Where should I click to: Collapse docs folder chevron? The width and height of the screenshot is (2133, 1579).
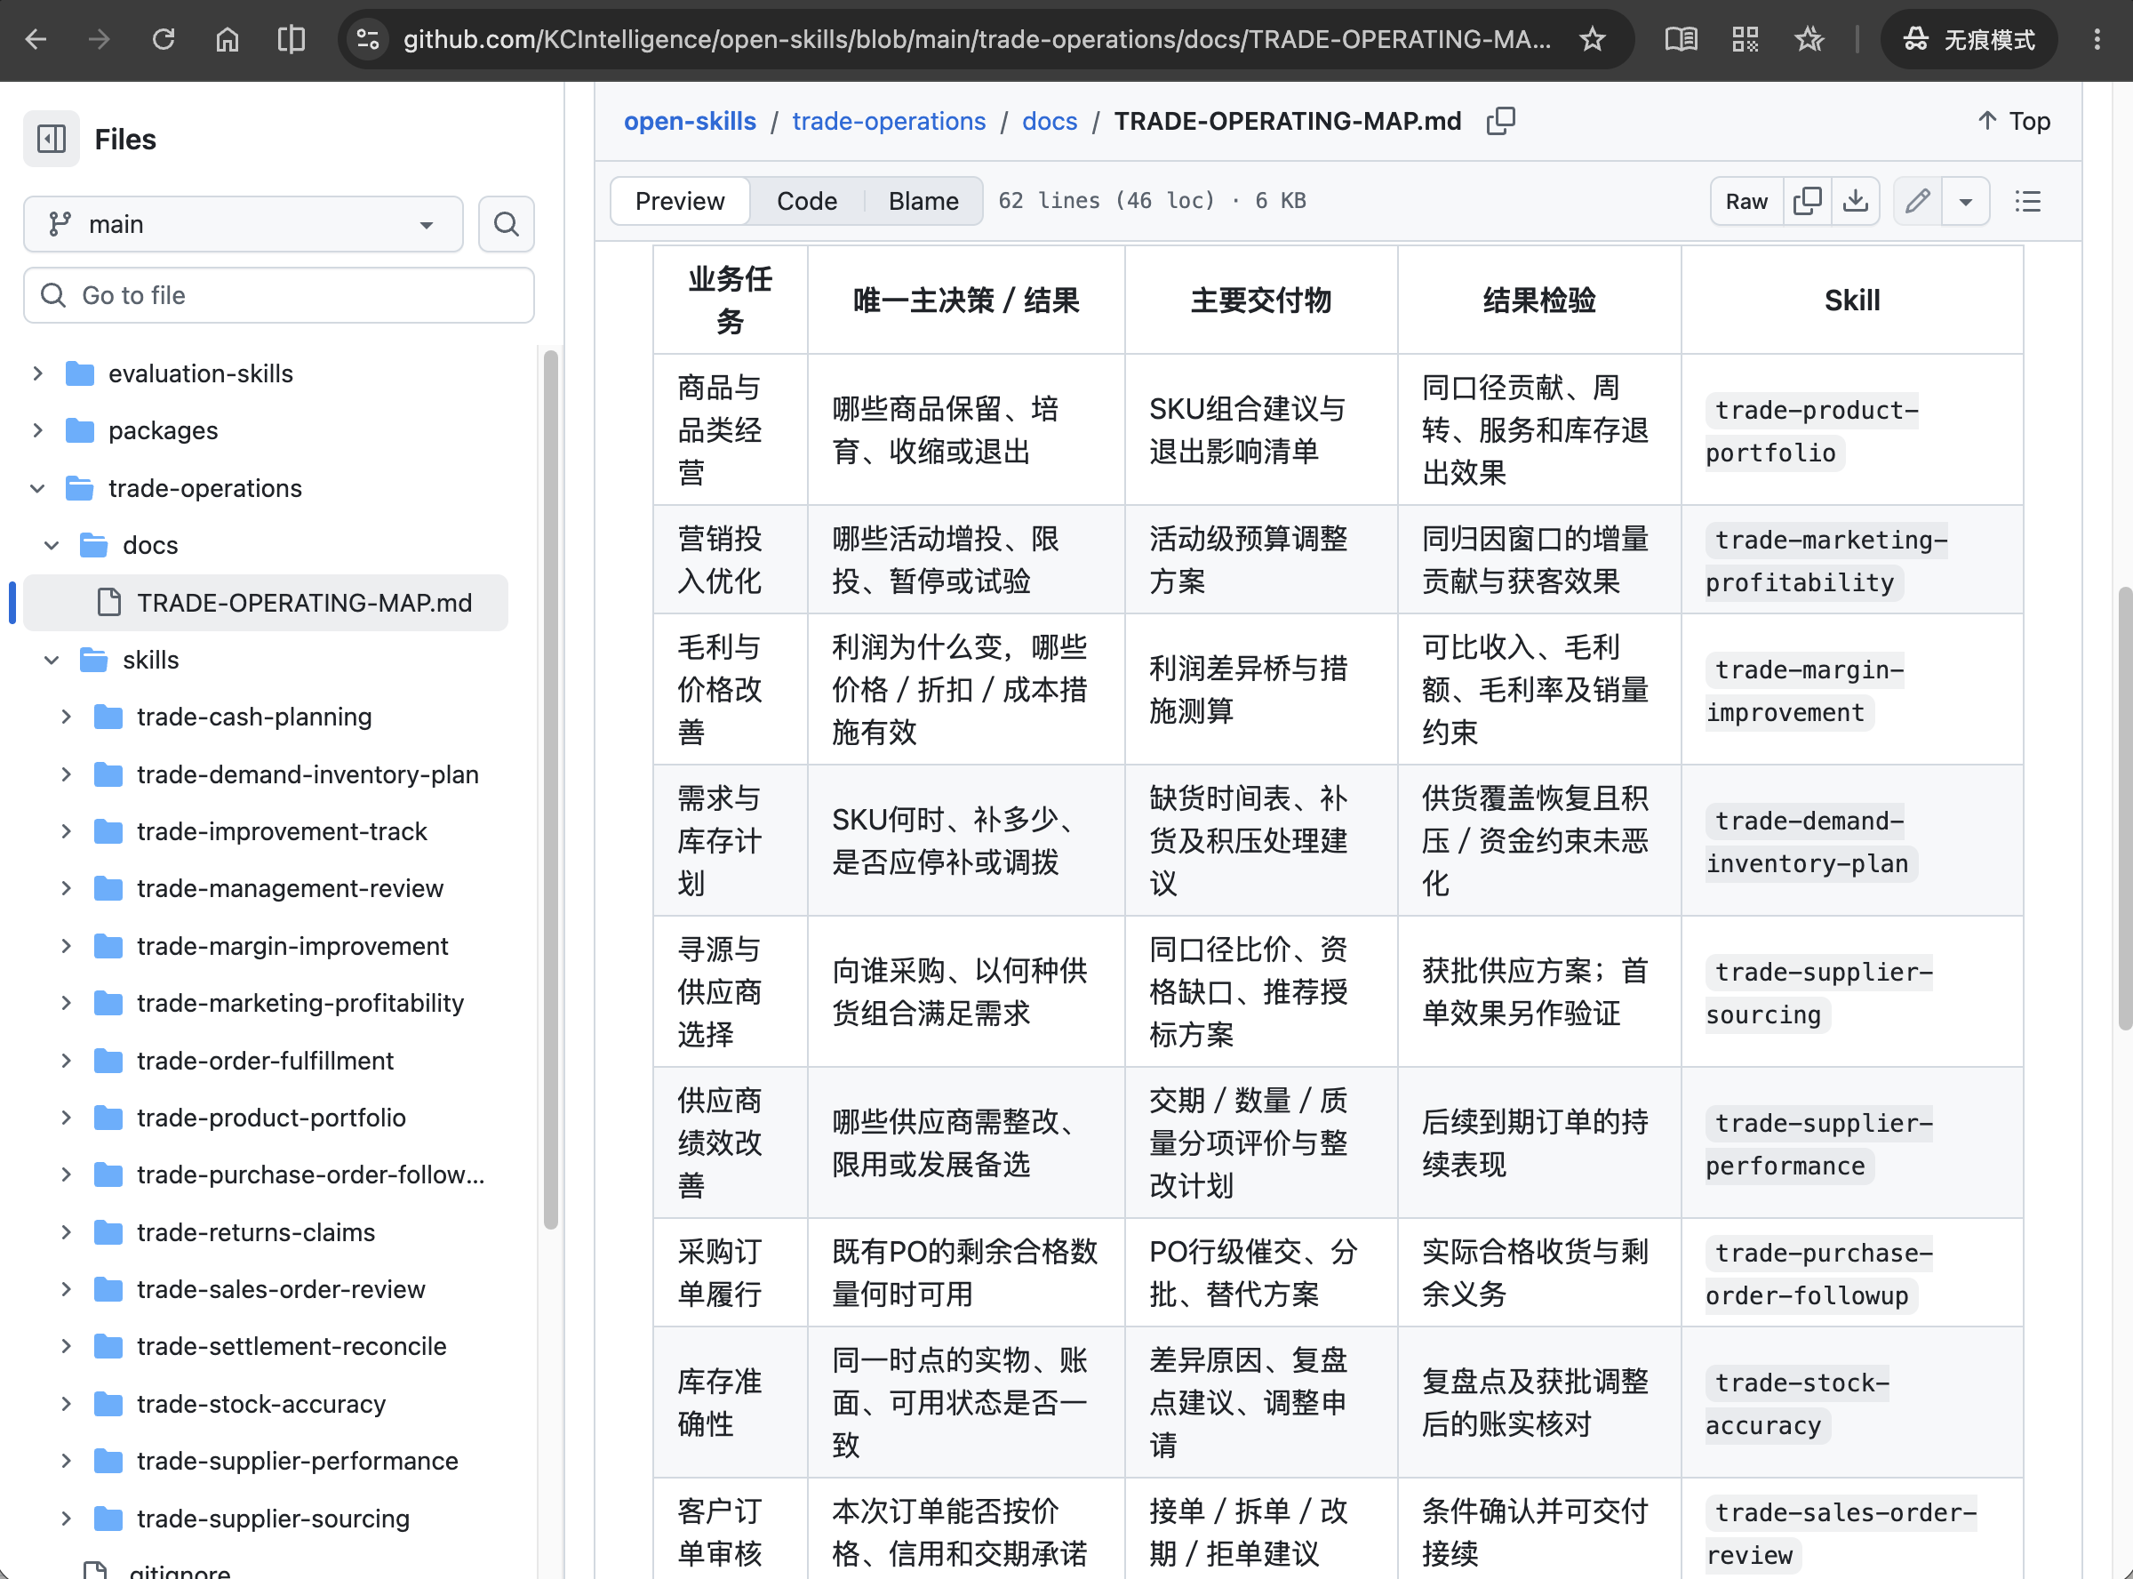(52, 546)
